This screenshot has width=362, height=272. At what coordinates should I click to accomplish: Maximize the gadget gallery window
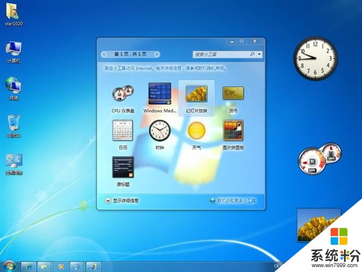242,41
